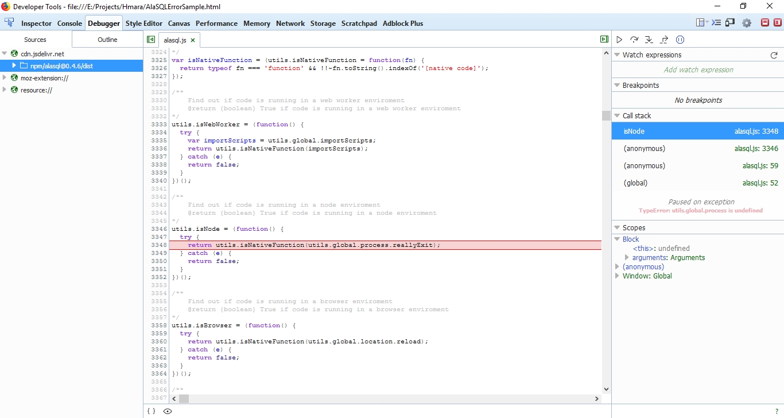Click the Step Out debugger icon
The image size is (784, 418).
(x=664, y=39)
